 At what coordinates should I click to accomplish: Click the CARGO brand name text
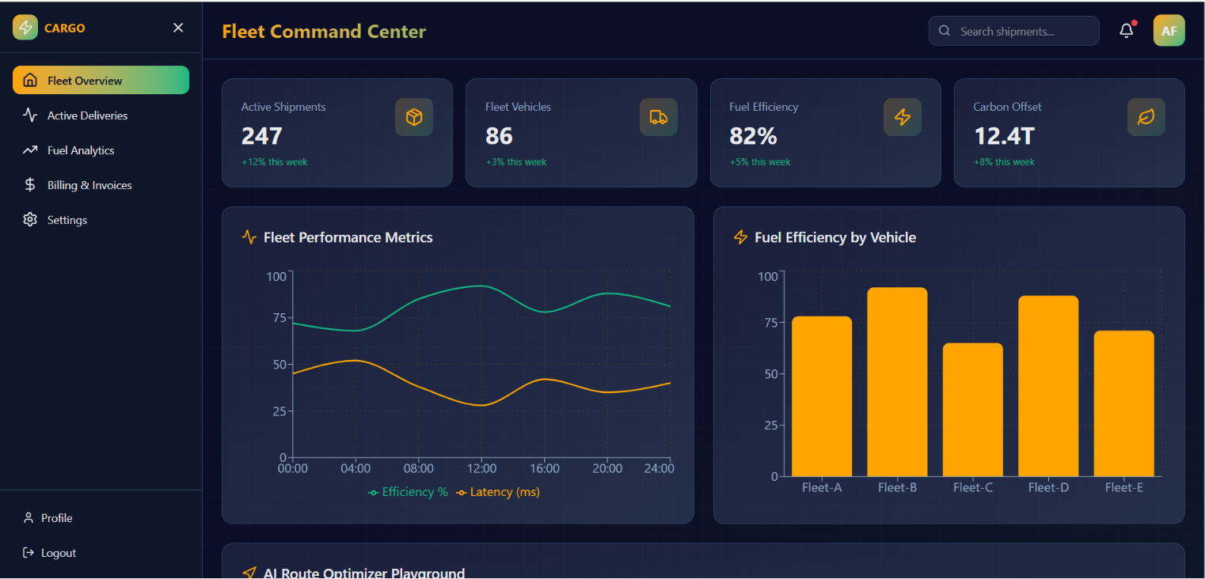click(x=64, y=28)
